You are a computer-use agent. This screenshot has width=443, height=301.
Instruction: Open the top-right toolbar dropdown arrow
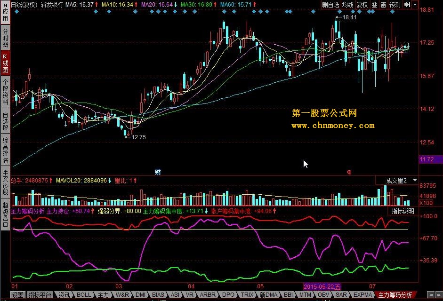click(415, 5)
